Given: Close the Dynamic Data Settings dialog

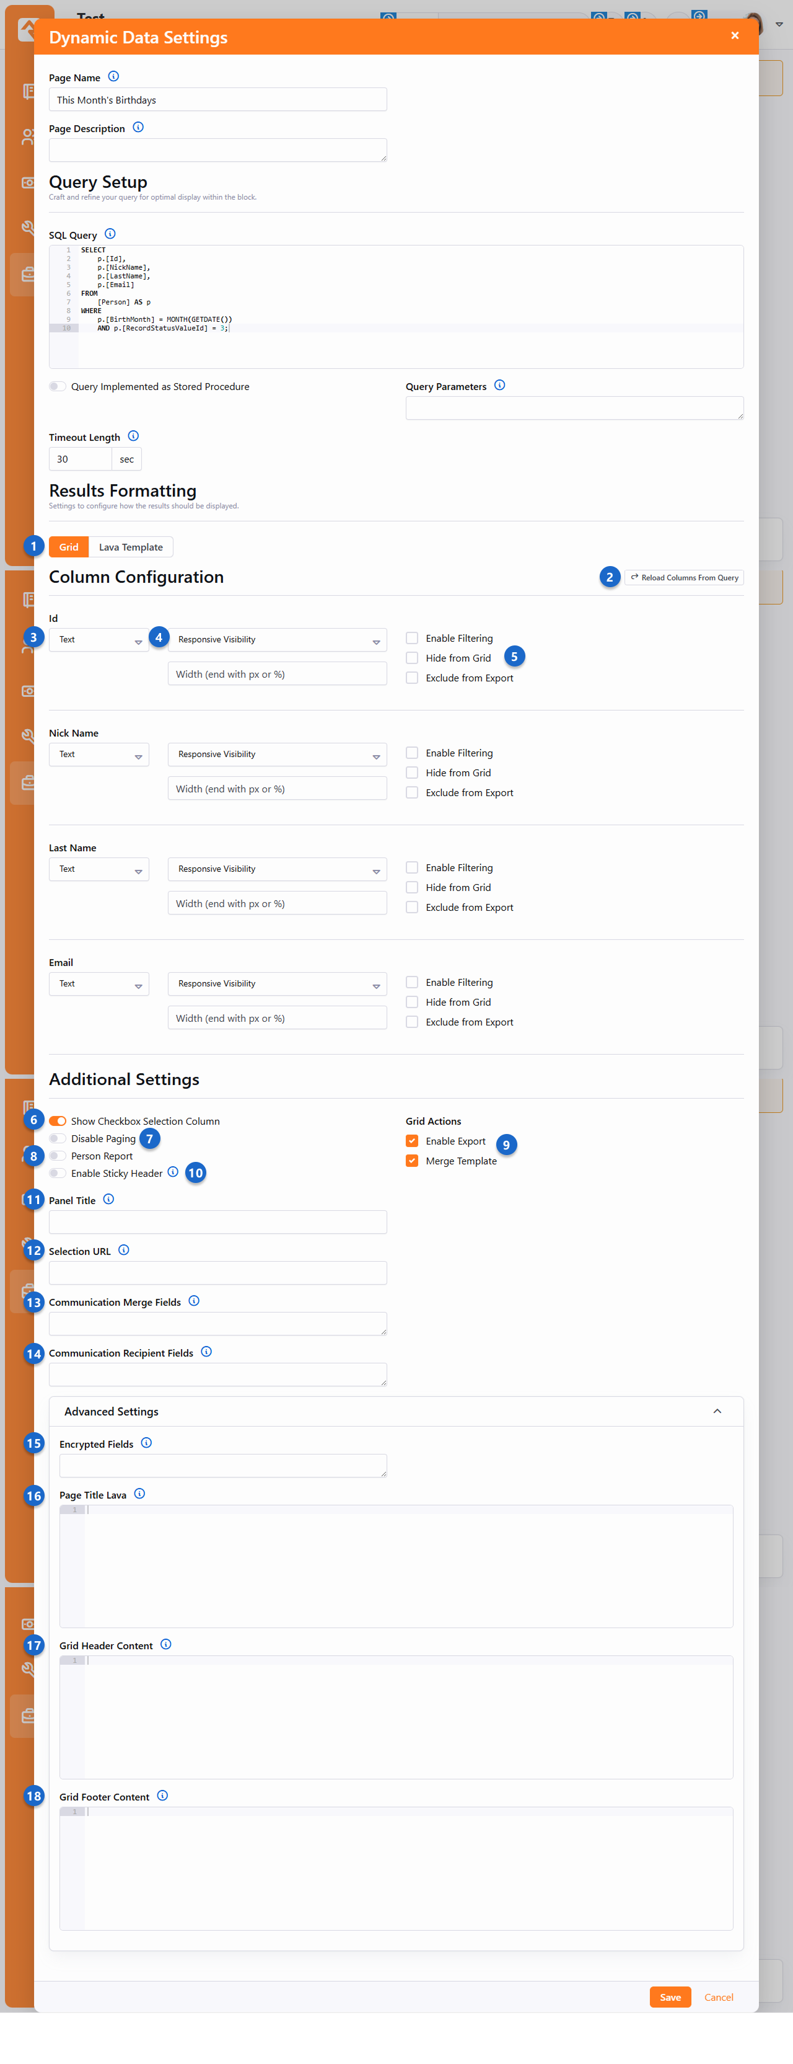Looking at the screenshot, I should point(735,36).
